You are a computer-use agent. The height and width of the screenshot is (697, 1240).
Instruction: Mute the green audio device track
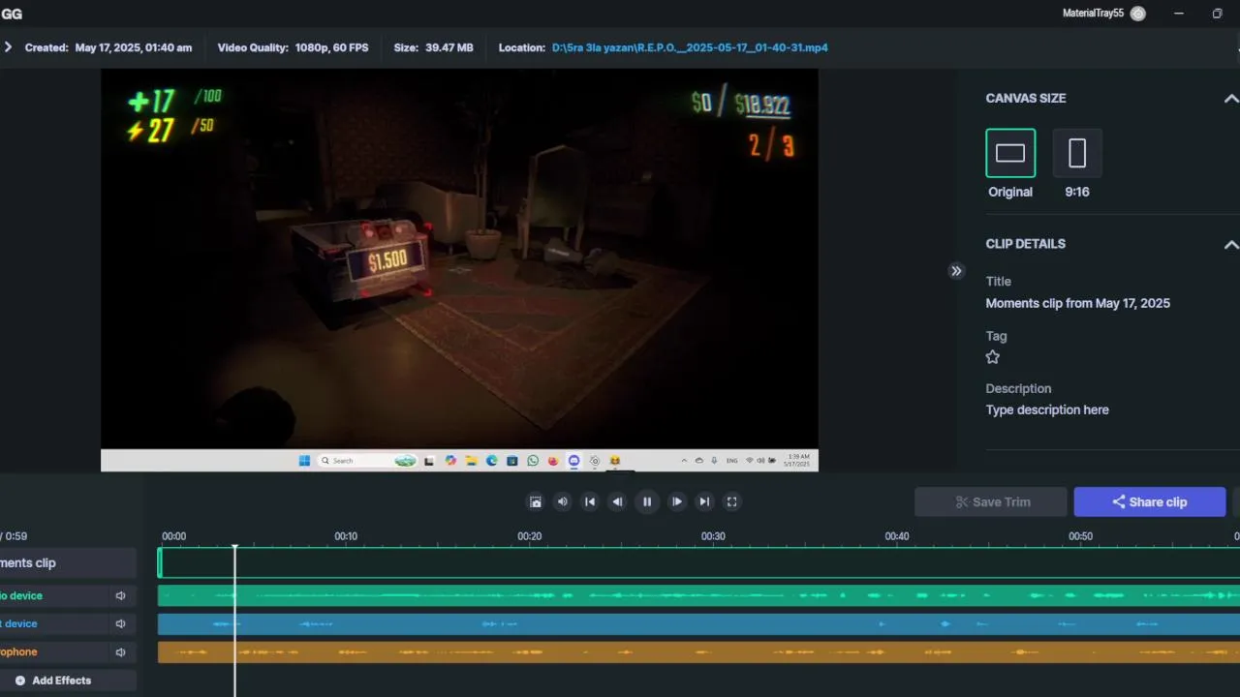(121, 596)
